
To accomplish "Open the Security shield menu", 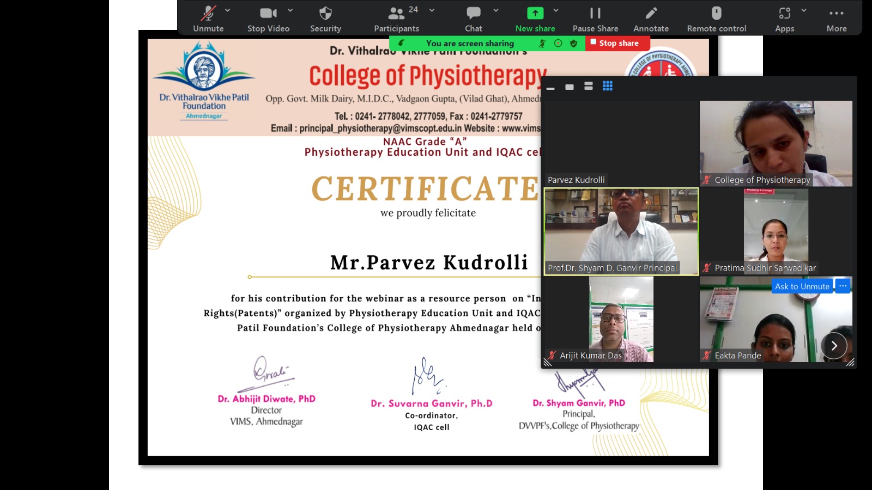I will pos(325,19).
